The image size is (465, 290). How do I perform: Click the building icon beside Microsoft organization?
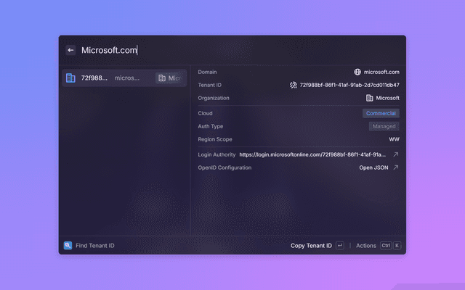[x=369, y=98]
